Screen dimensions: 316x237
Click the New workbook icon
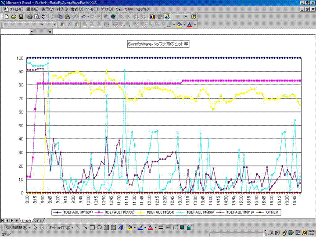tap(7, 17)
